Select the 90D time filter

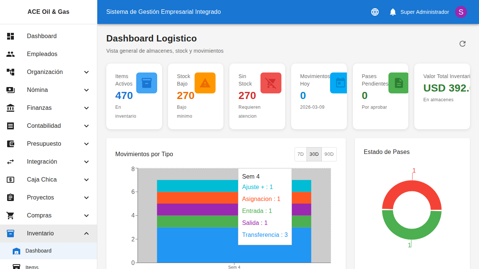[329, 154]
